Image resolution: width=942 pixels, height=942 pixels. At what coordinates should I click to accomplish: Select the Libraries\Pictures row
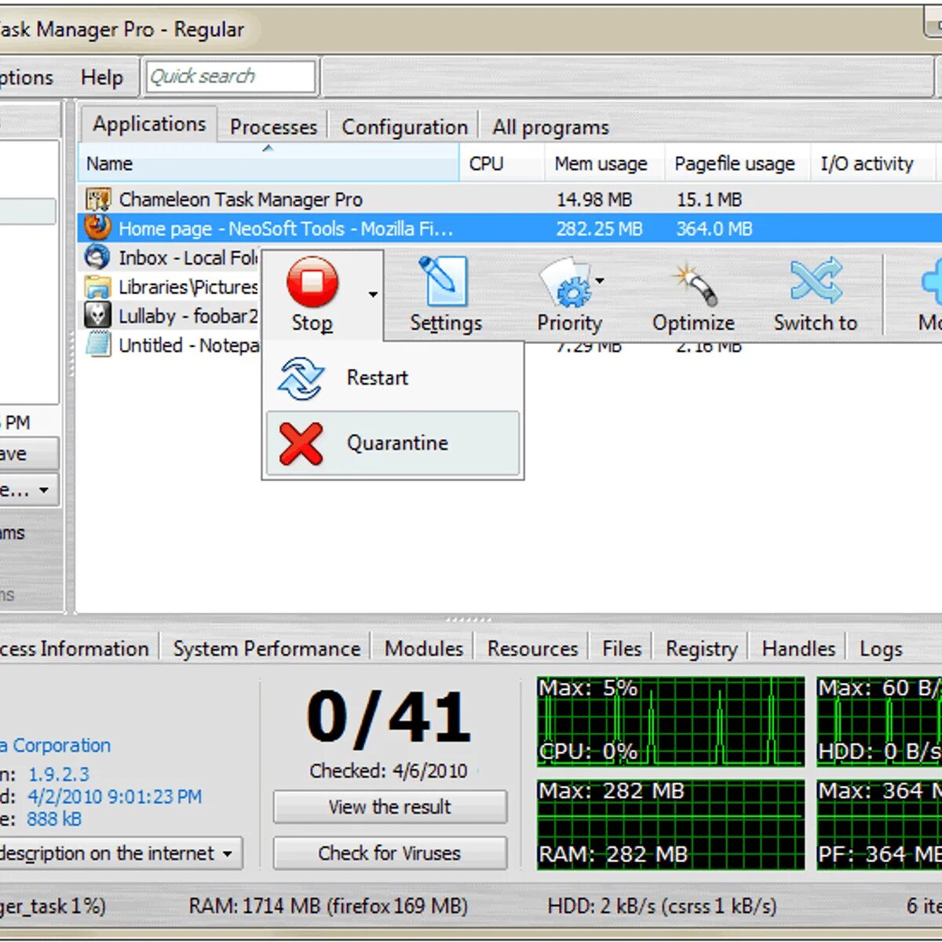[170, 287]
